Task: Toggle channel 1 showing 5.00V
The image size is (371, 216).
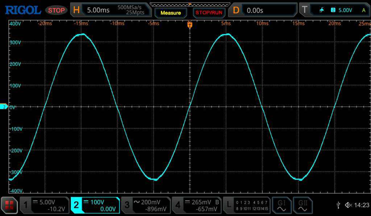Action: pos(44,206)
